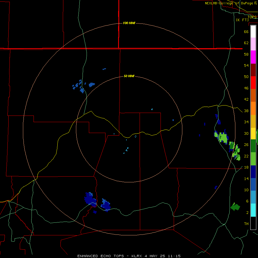Screen dimensions: 258x258
Task: Click the legend value "14"
Action: (246, 179)
